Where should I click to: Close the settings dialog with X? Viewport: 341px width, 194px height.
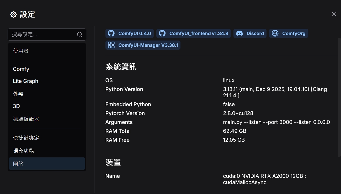pyautogui.click(x=334, y=14)
